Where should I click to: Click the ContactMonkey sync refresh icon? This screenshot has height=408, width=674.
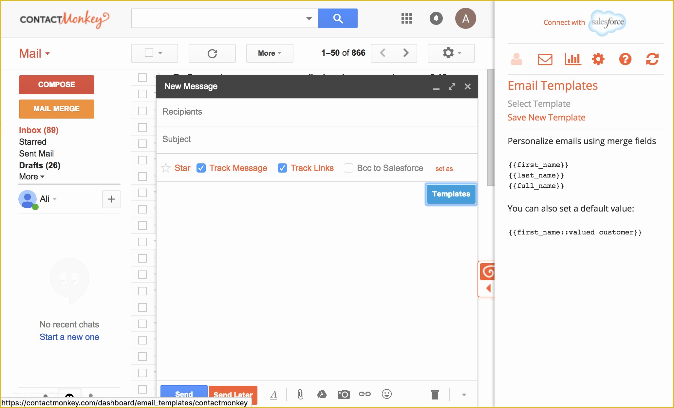click(652, 59)
